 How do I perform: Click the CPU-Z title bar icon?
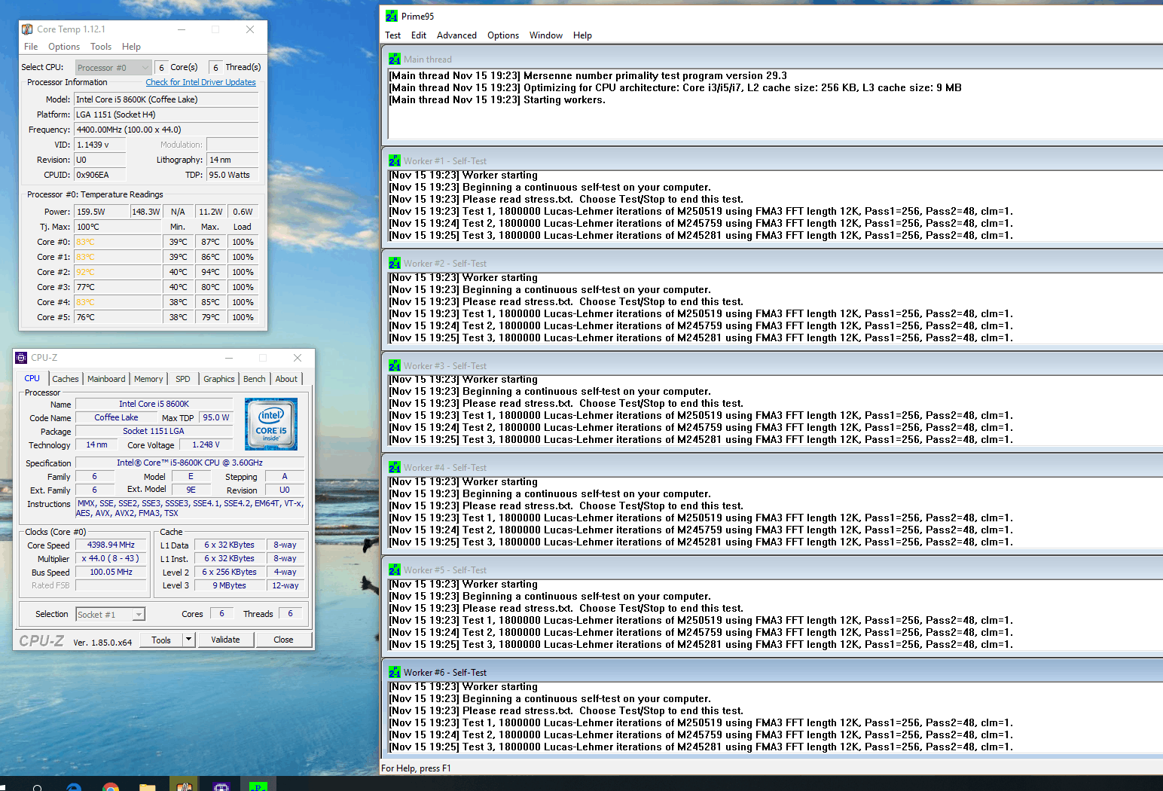point(21,358)
